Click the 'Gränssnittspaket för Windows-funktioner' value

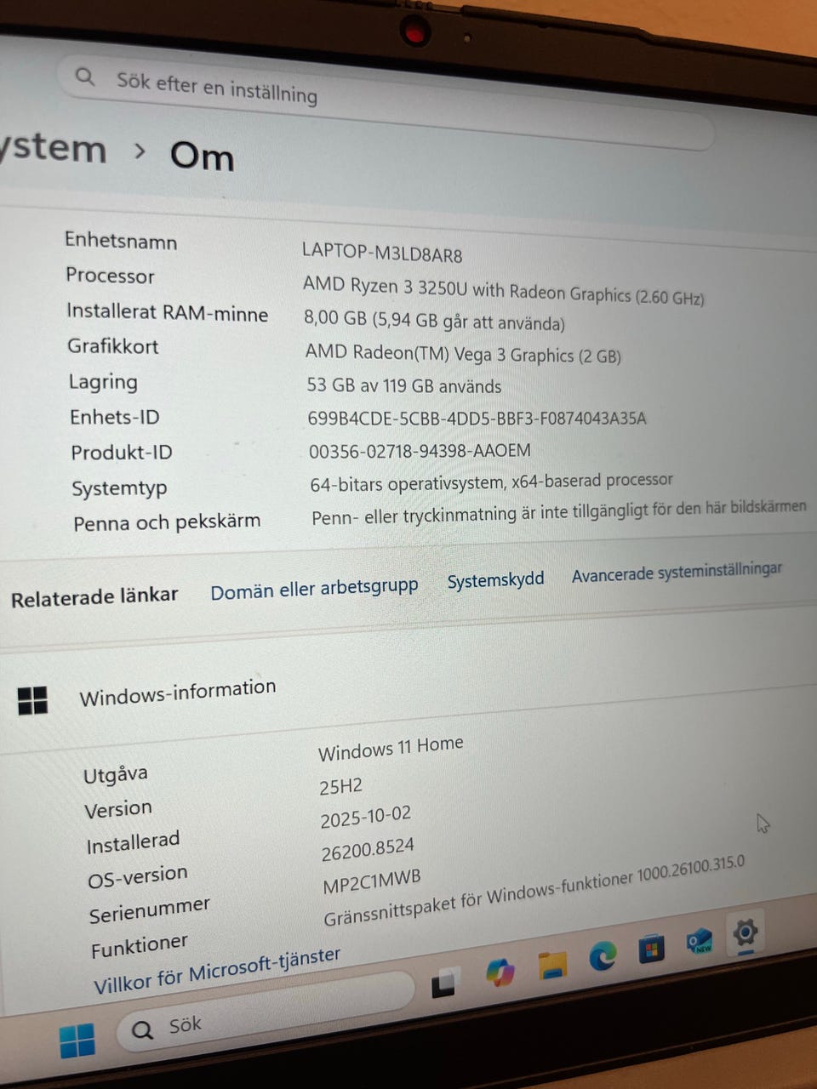click(x=534, y=891)
